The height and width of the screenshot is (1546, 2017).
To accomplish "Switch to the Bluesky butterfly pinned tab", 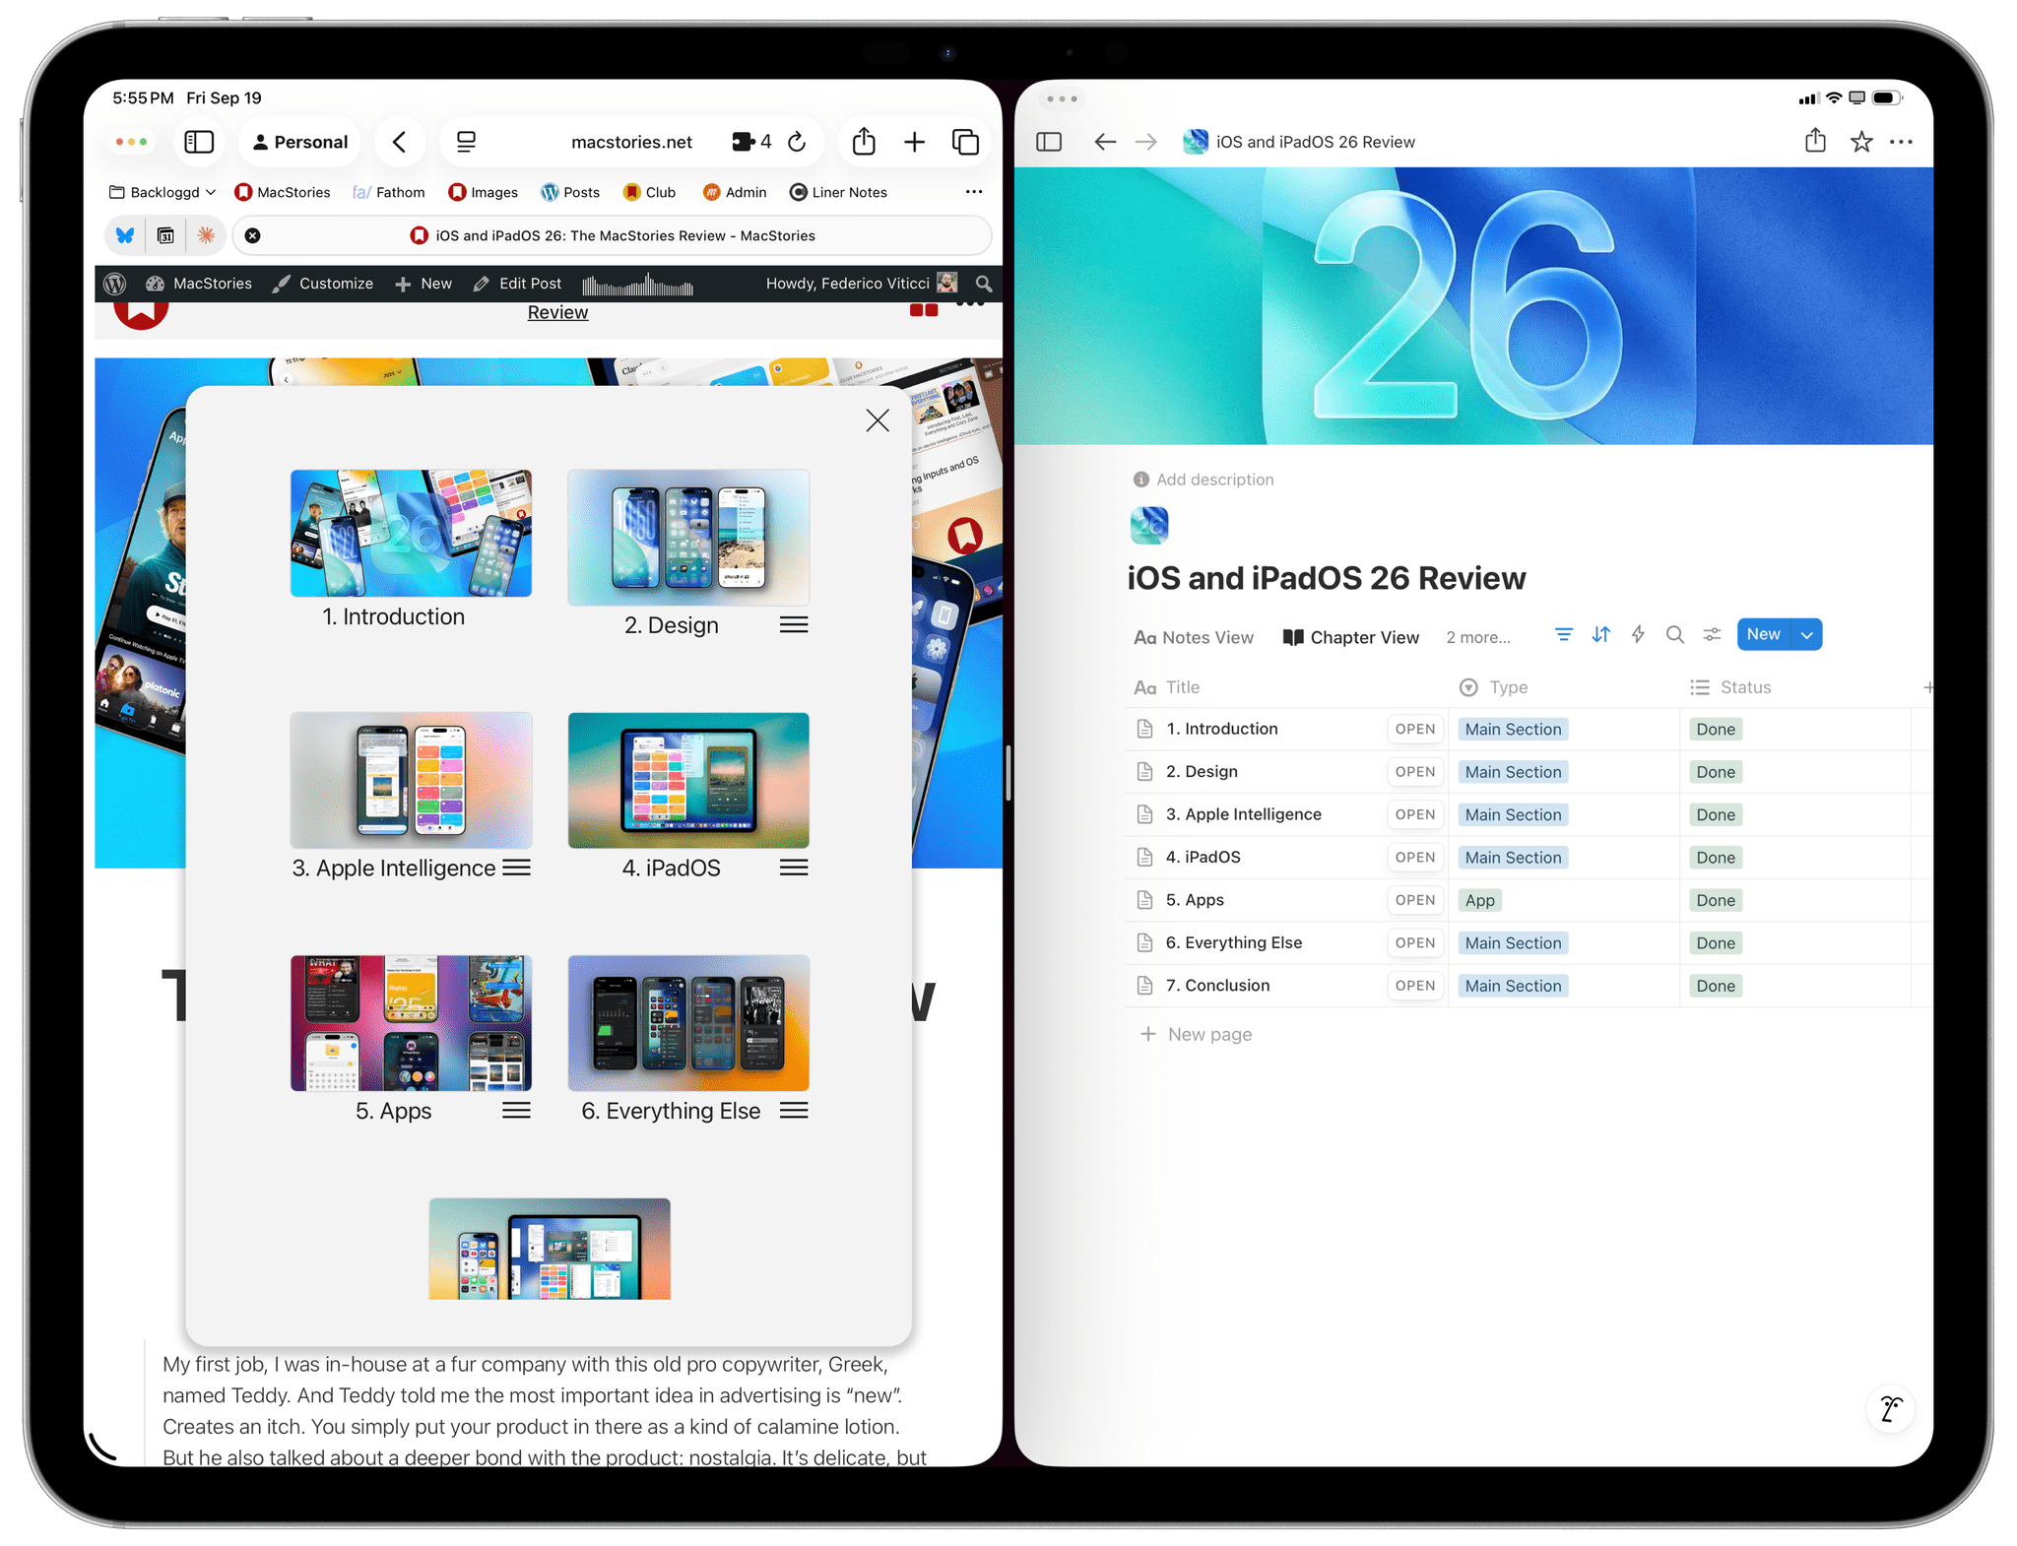I will [125, 235].
